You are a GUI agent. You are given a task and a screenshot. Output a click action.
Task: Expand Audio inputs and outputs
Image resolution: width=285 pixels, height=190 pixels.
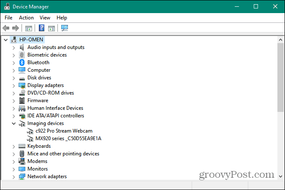point(14,48)
